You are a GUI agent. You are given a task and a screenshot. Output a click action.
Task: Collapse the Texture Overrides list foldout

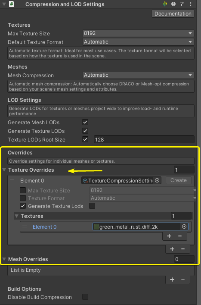[x=4, y=170]
